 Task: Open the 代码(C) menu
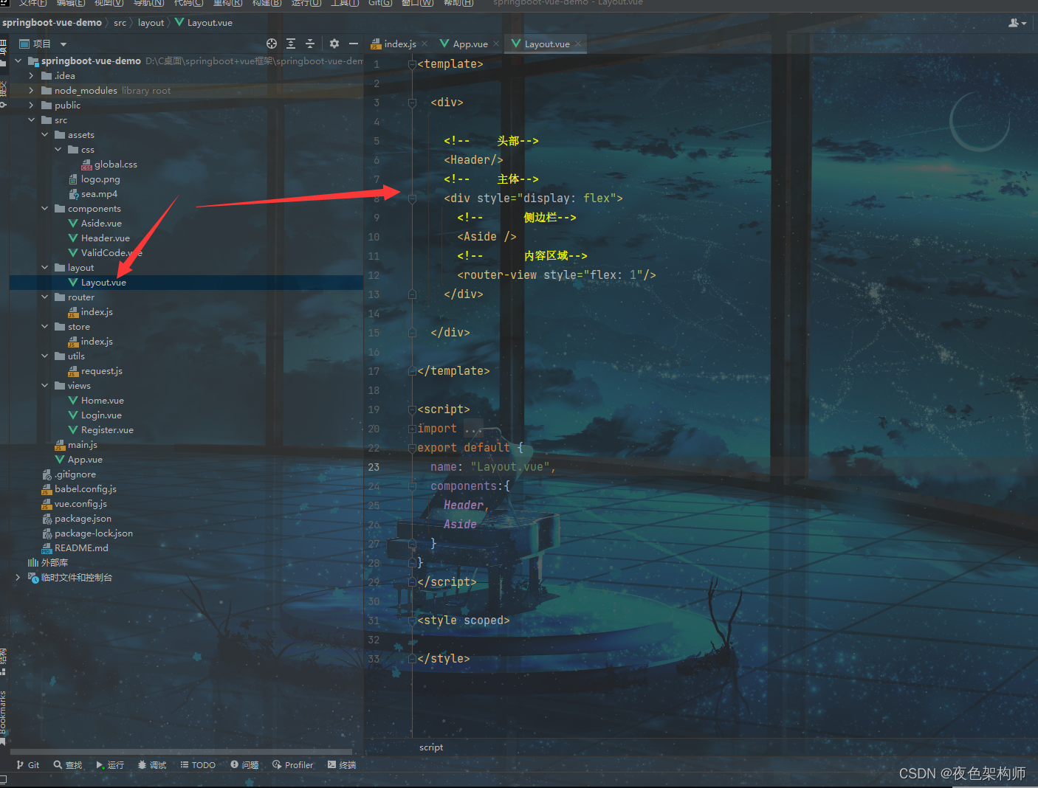188,3
